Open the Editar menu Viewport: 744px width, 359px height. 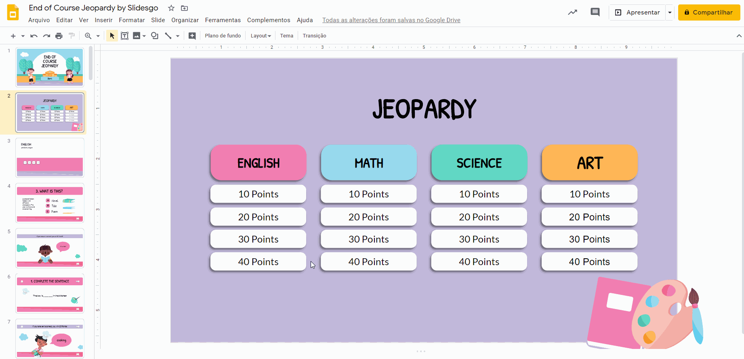click(65, 20)
